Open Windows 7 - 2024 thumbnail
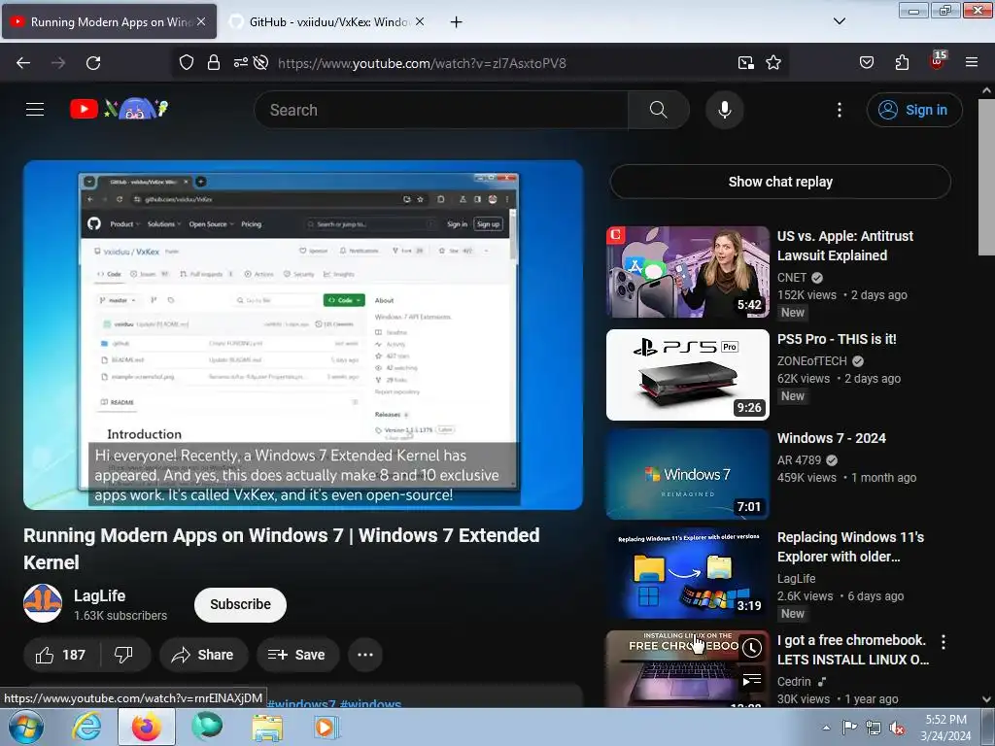This screenshot has width=995, height=746. coord(688,474)
